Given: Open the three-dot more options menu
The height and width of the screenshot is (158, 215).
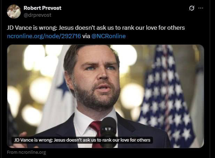Looking at the screenshot, I should click(x=201, y=8).
